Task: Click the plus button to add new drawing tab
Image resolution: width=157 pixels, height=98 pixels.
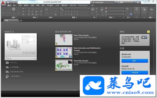Action: (x=21, y=20)
